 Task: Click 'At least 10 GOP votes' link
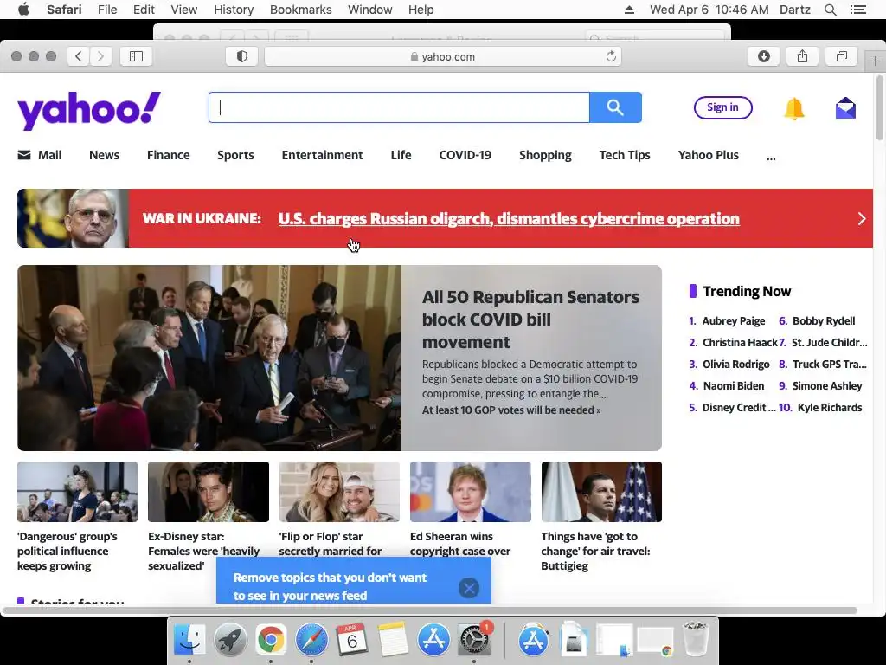[511, 410]
